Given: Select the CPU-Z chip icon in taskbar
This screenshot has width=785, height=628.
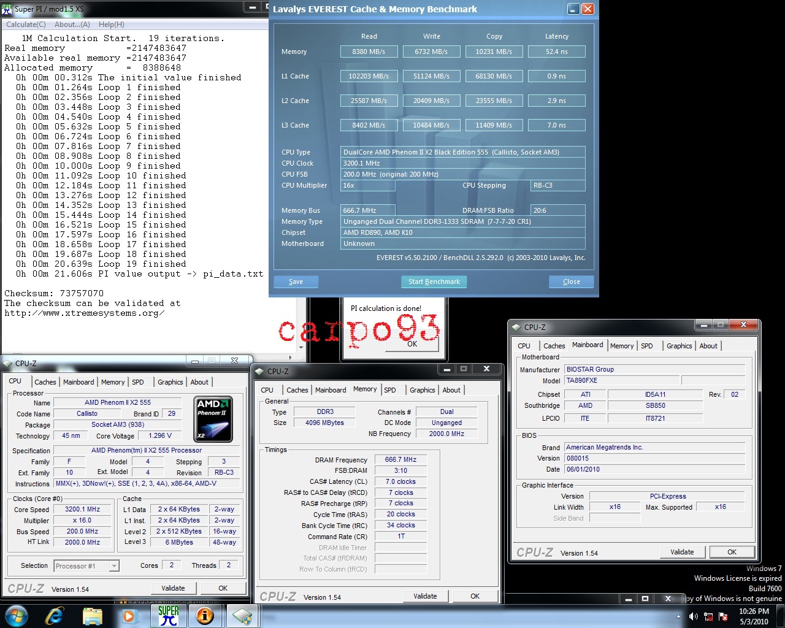Looking at the screenshot, I should point(242,616).
